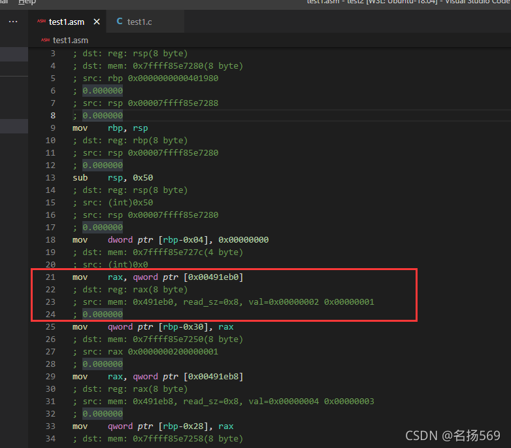The image size is (511, 448).
Task: Click comment 'dst: mem: 0x7ffff85e7280(8 byte)' on line 4
Action: coord(158,66)
